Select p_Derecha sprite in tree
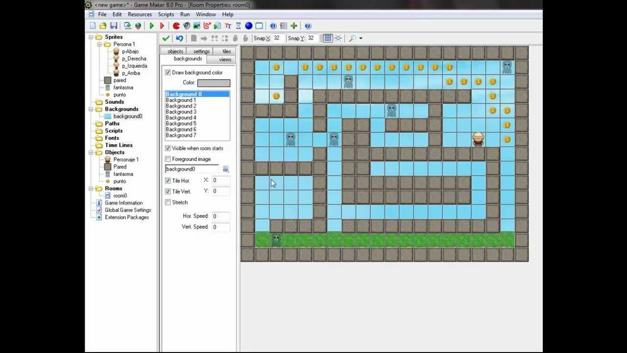The width and height of the screenshot is (627, 353). 134,59
